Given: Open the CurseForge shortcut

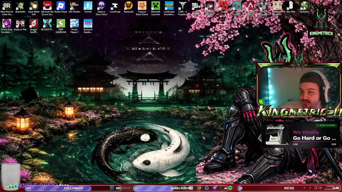Looking at the screenshot, I should 115,7.
